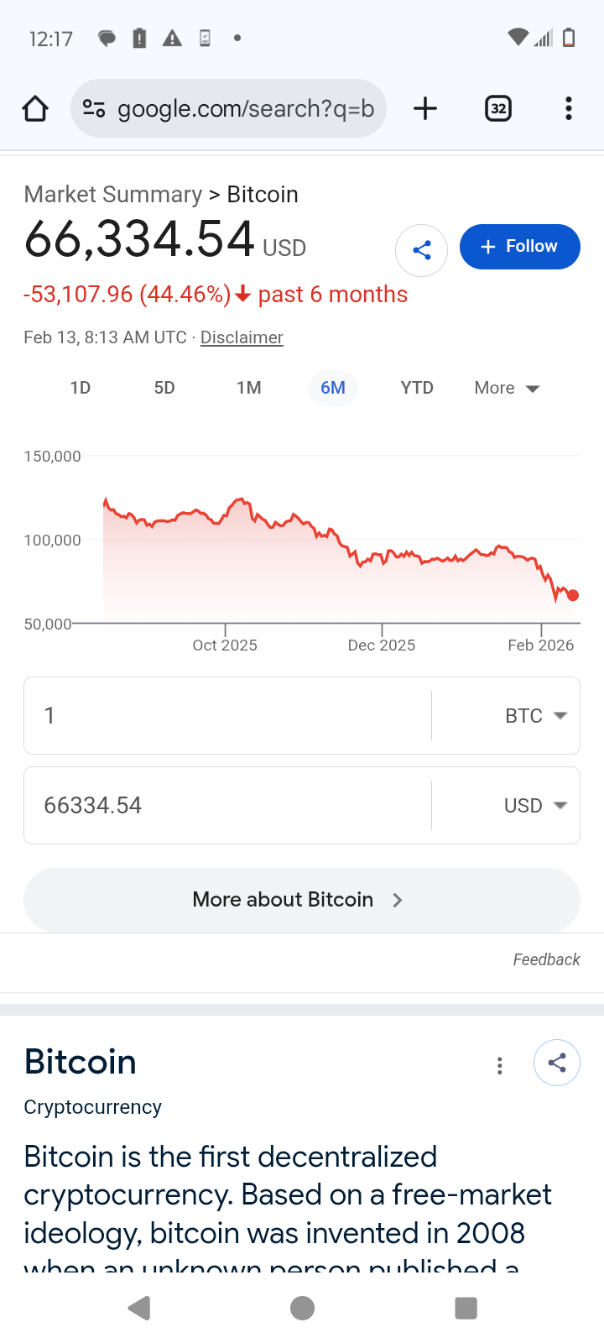
Task: Switch chart to 1D range
Action: 81,388
